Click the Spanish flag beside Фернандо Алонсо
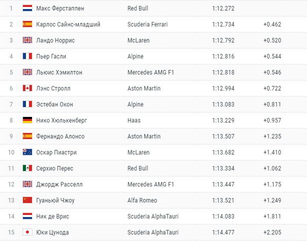 [x=27, y=136]
